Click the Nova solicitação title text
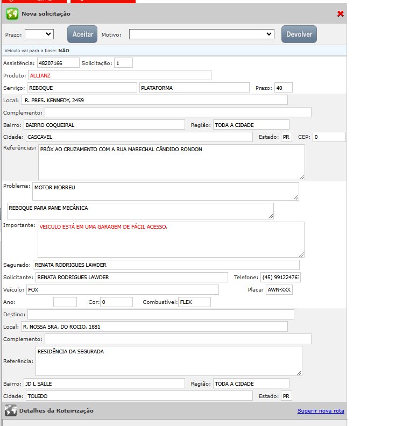 coord(46,13)
